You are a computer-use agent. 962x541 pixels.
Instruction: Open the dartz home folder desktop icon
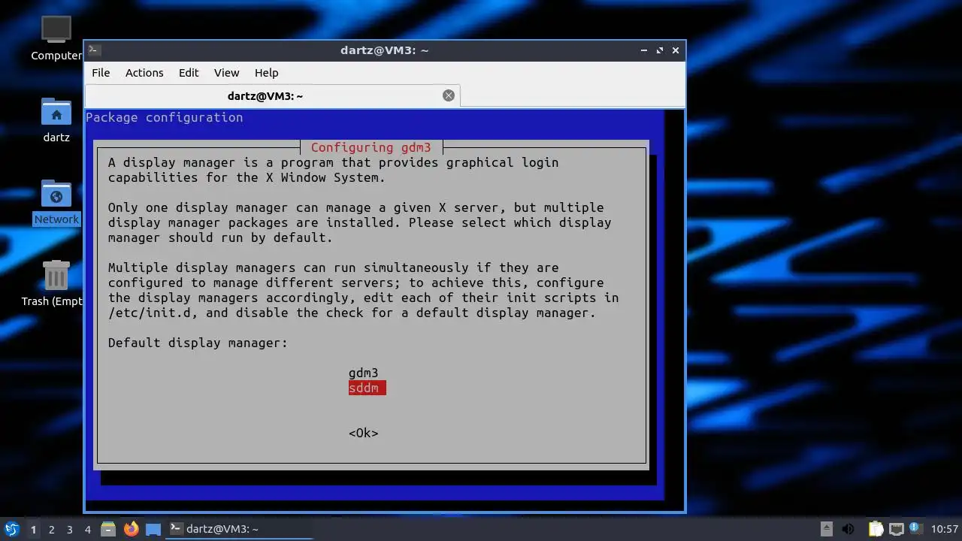coord(56,120)
